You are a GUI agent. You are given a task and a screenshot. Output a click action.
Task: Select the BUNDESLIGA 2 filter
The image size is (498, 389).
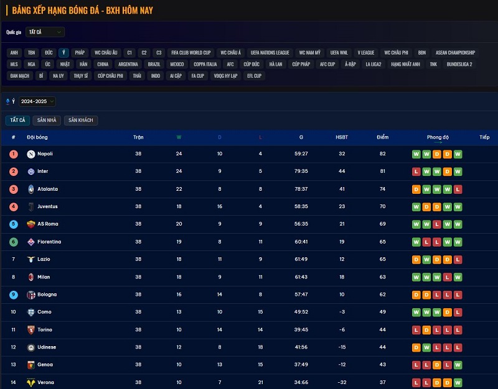[459, 65]
